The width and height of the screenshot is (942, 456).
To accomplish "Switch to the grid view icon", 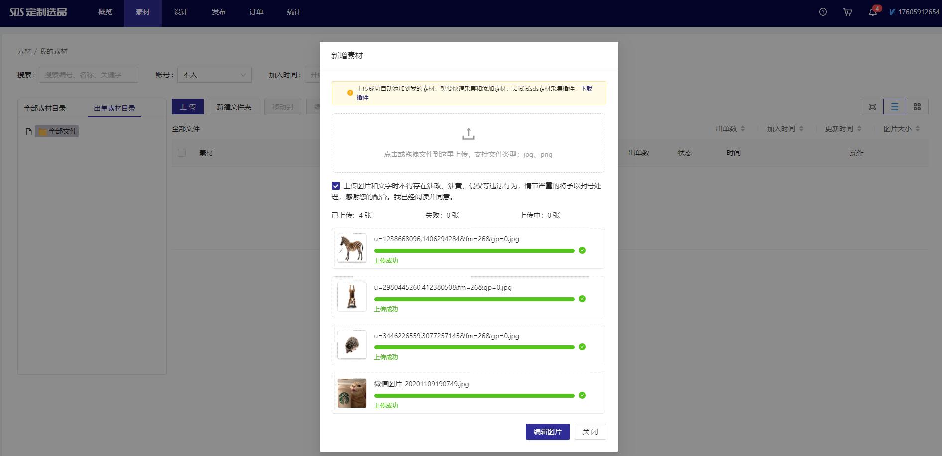I will tap(917, 107).
